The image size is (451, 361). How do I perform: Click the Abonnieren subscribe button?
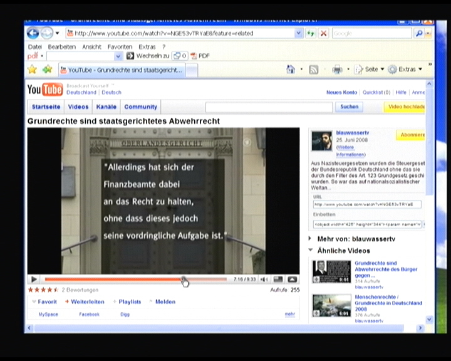coord(412,135)
